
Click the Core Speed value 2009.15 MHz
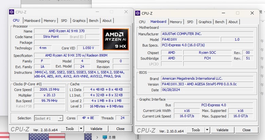[x=49, y=89]
